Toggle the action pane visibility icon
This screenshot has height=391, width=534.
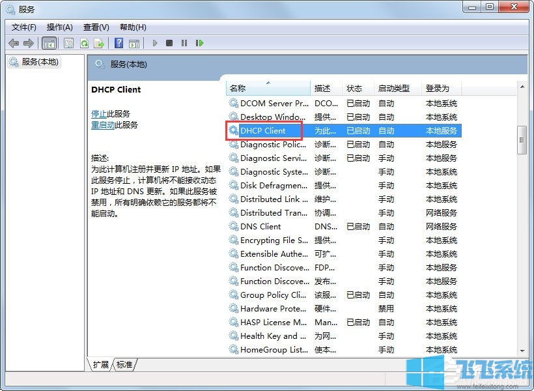(134, 43)
